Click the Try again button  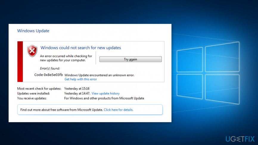(x=130, y=59)
